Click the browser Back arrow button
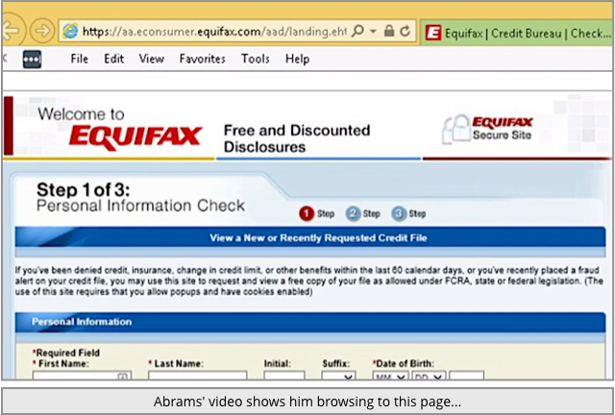The width and height of the screenshot is (615, 415). point(12,30)
